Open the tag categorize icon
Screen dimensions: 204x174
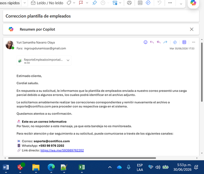point(69,3)
